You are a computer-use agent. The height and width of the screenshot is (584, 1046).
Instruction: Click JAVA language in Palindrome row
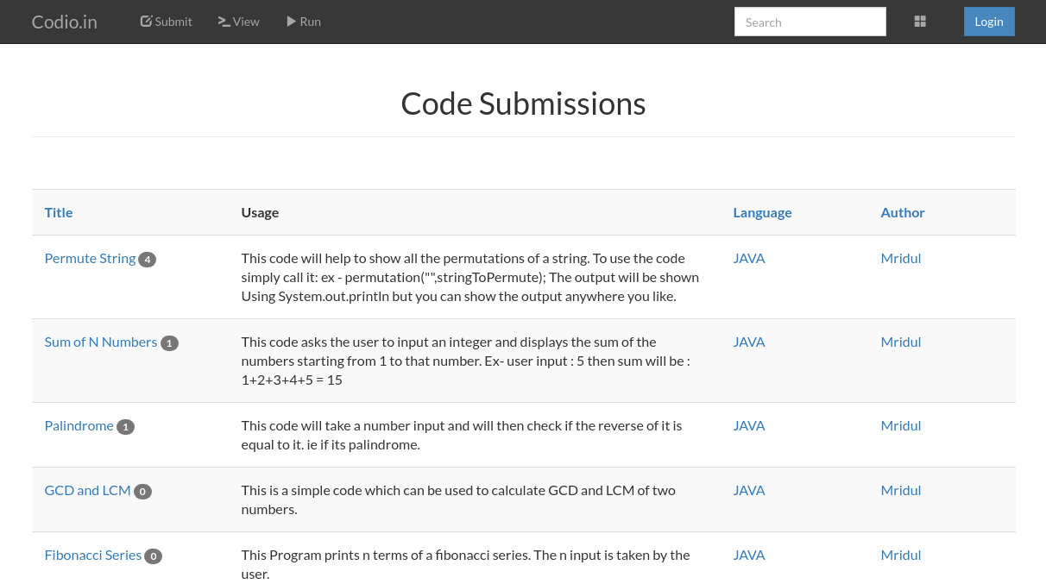pos(749,425)
